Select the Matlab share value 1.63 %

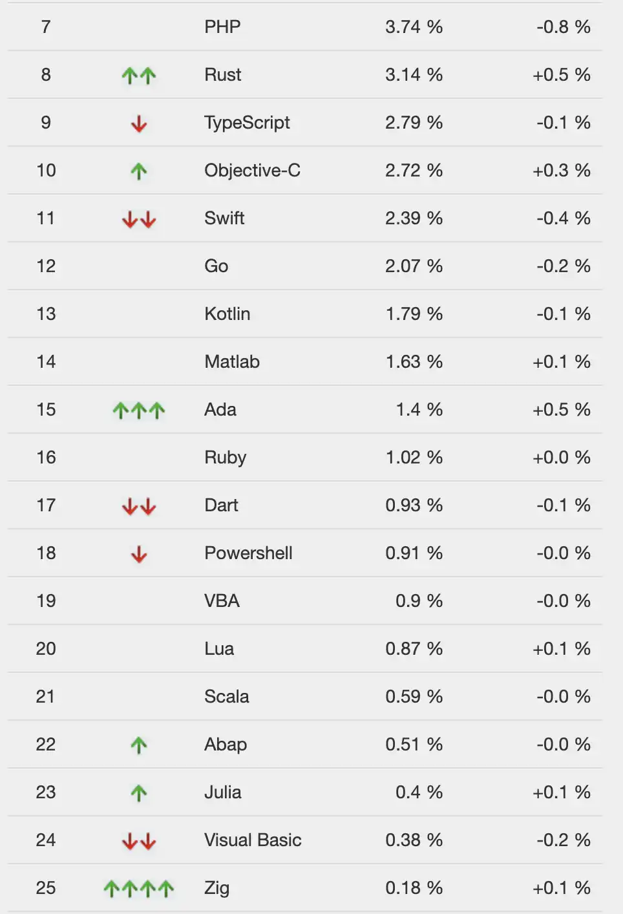click(414, 362)
